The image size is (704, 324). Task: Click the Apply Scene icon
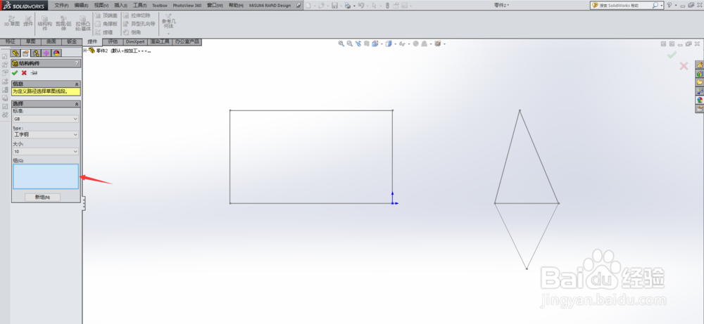[x=425, y=44]
